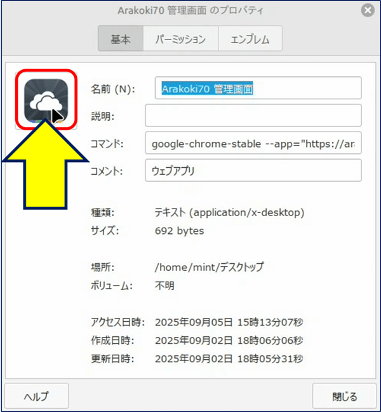Close the properties dialog with X icon
Screen dimensions: 381x412
pyautogui.click(x=368, y=11)
